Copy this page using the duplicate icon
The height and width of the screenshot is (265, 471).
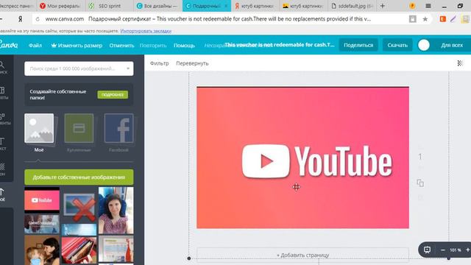tap(420, 183)
